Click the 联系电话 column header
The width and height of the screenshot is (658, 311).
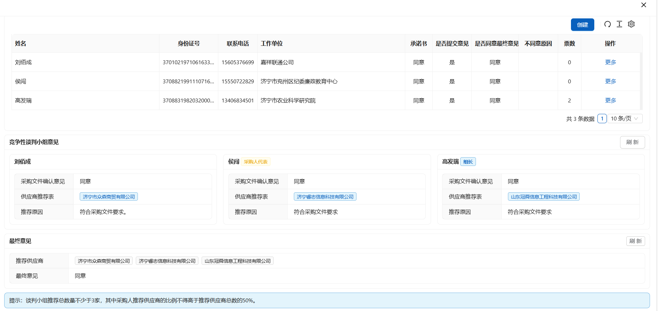click(x=238, y=43)
